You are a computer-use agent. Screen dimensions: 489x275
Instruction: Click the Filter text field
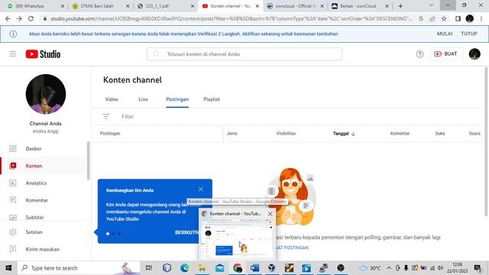tap(128, 116)
